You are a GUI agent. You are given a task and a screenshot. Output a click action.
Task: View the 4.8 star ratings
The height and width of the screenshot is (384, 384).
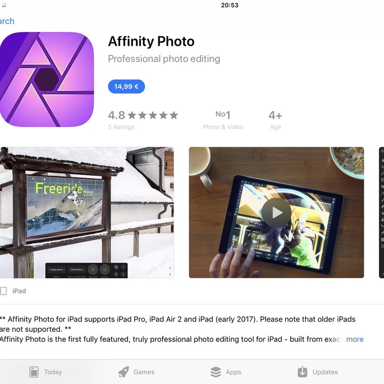(x=143, y=119)
